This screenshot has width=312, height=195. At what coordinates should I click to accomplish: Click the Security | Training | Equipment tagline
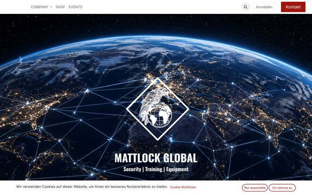(x=156, y=169)
